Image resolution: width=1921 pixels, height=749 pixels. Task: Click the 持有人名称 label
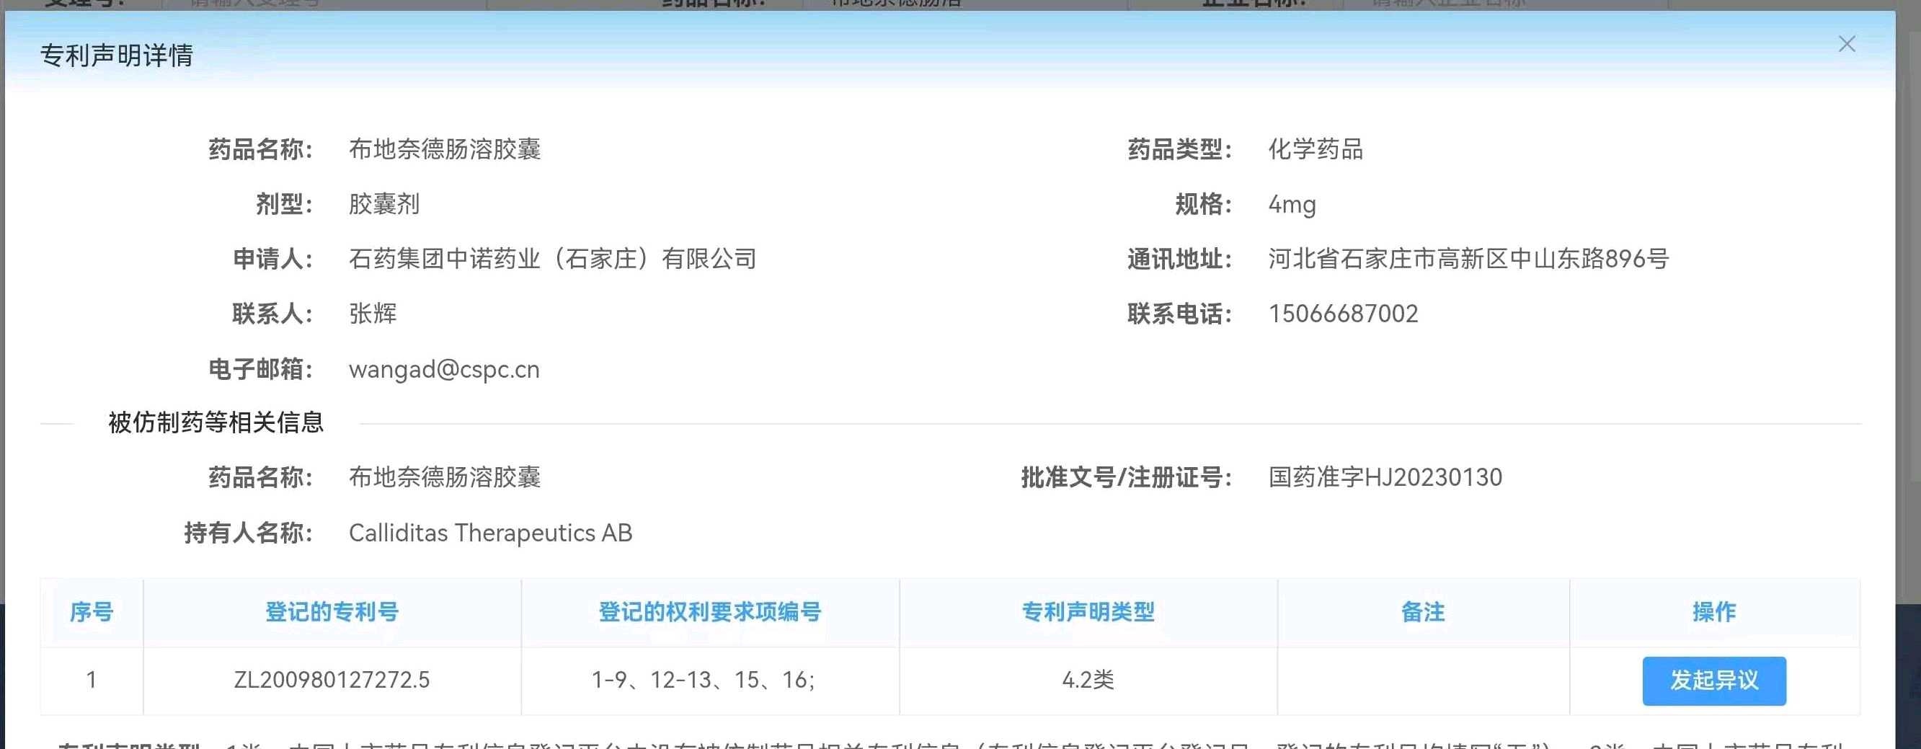pyautogui.click(x=249, y=533)
